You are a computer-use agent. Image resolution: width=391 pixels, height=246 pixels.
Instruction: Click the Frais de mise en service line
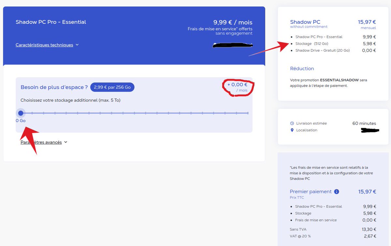[316, 220]
